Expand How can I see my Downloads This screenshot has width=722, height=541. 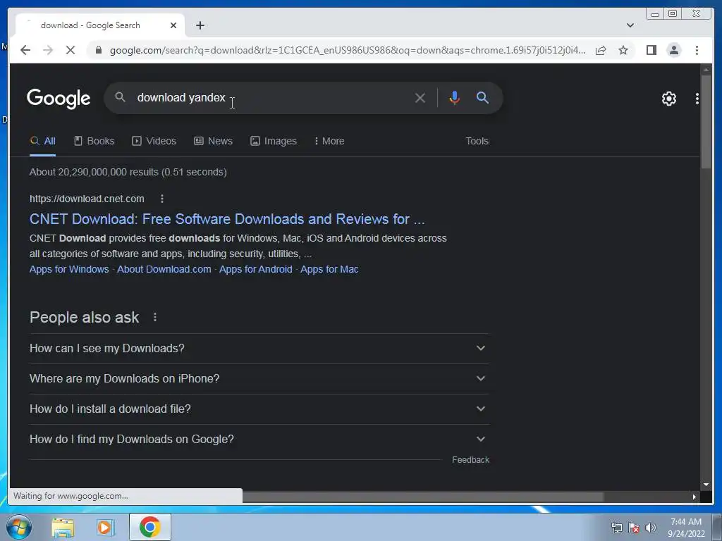click(259, 348)
